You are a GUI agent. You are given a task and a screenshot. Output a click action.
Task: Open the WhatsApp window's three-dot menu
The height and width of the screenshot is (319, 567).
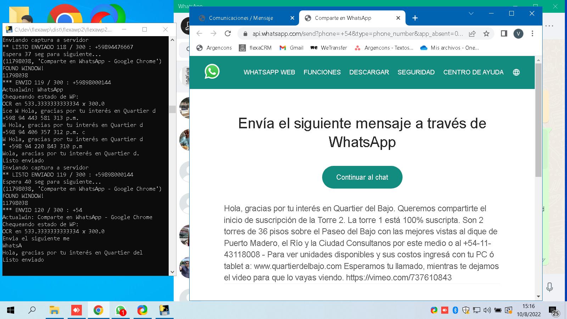(x=549, y=26)
